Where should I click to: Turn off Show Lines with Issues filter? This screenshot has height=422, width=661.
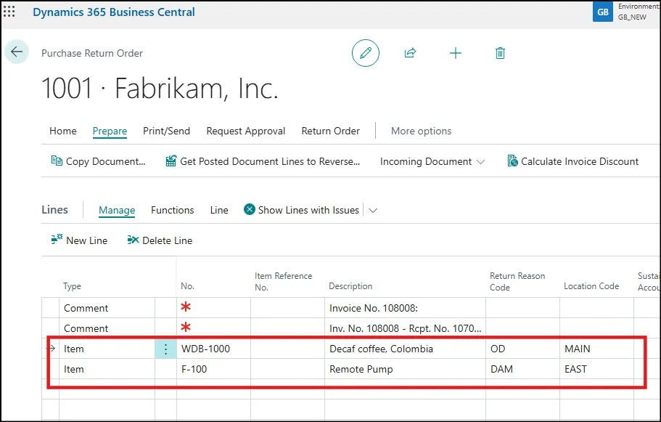coord(250,209)
